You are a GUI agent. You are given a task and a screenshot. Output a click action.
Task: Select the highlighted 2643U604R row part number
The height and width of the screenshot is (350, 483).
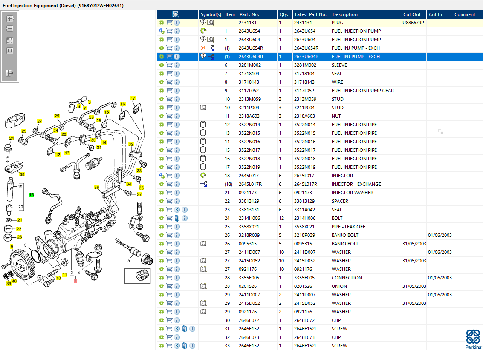(251, 57)
